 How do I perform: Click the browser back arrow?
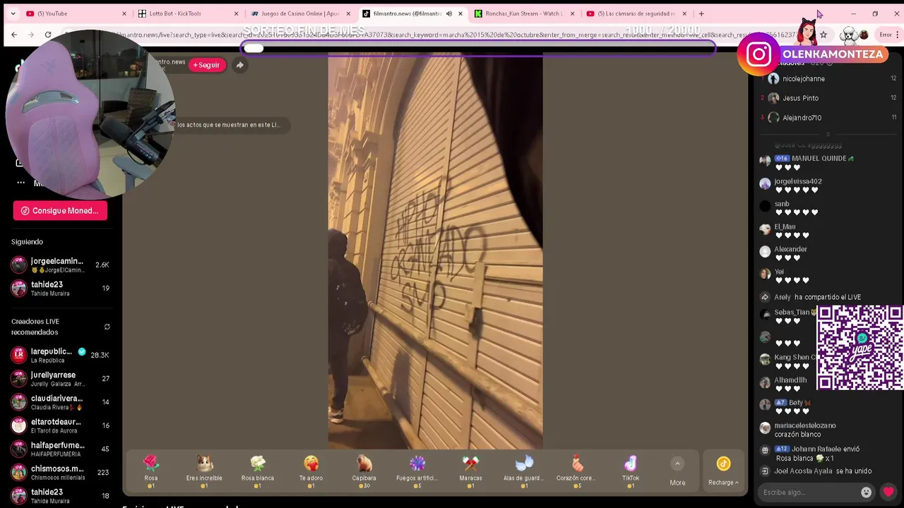click(14, 35)
